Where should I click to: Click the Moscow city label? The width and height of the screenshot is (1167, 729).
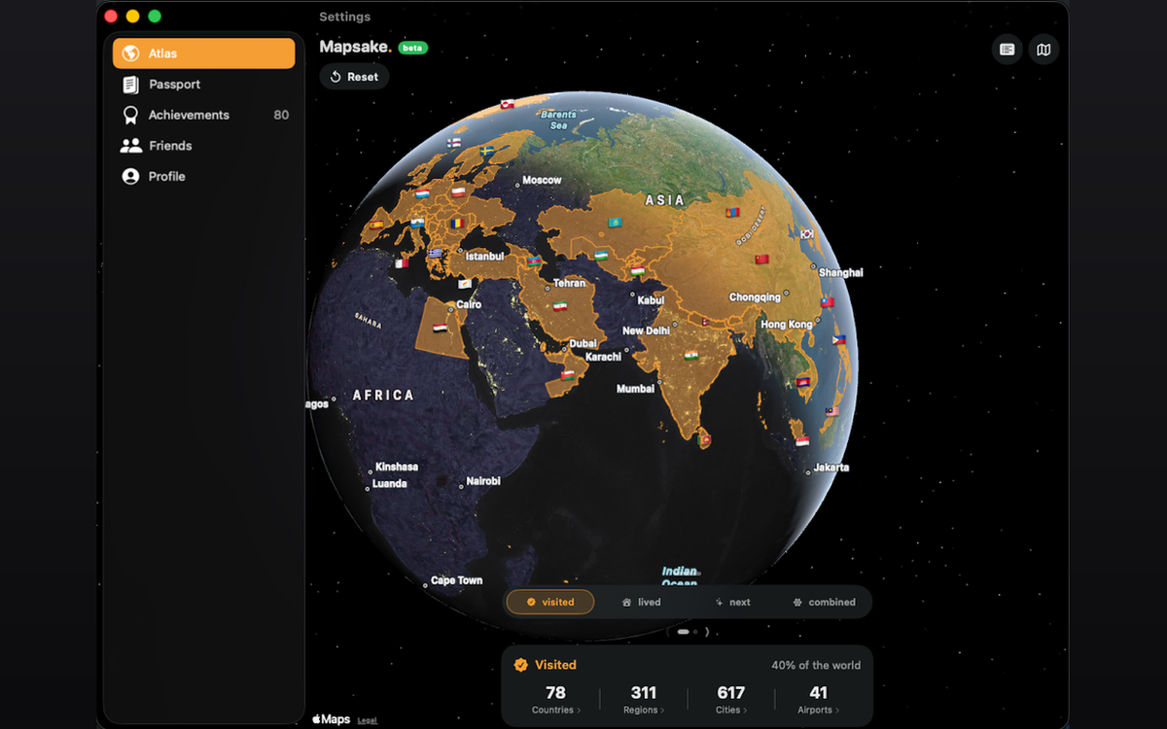(542, 180)
